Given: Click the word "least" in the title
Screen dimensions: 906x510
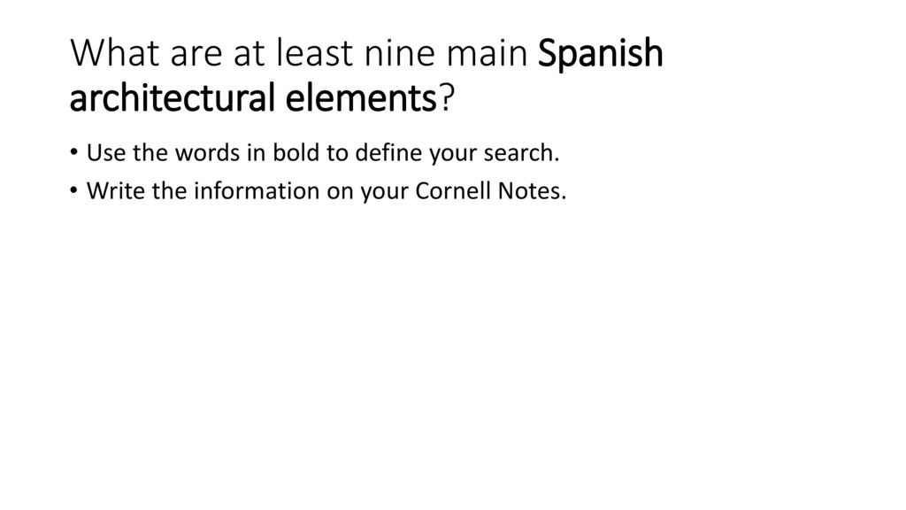Looking at the screenshot, I should tap(314, 52).
